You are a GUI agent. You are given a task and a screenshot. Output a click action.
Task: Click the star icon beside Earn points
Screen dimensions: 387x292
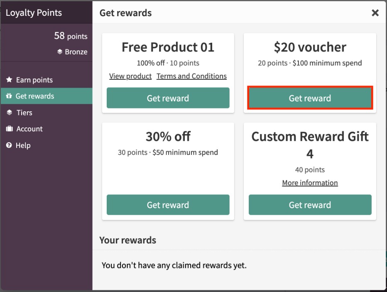(x=9, y=79)
